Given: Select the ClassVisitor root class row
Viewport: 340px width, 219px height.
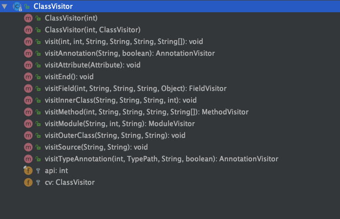Looking at the screenshot, I should 170,6.
